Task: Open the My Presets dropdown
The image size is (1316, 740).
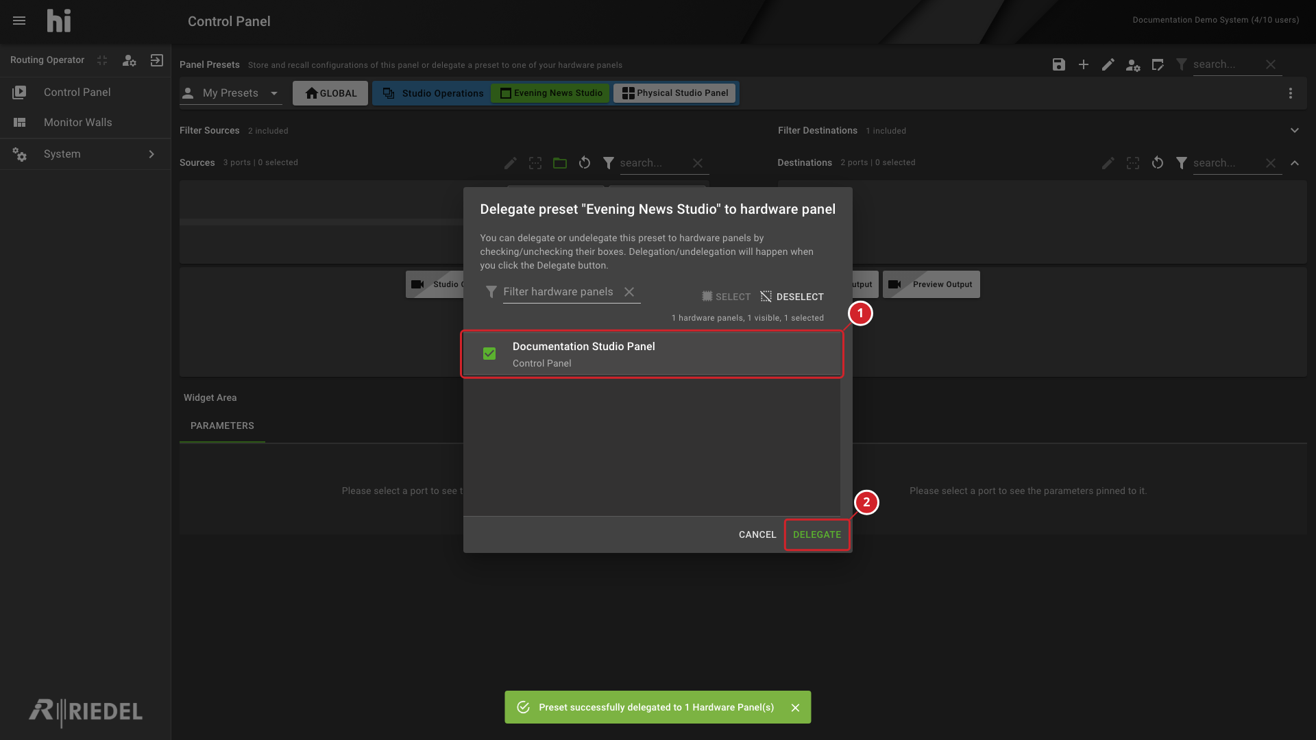Action: pos(231,93)
